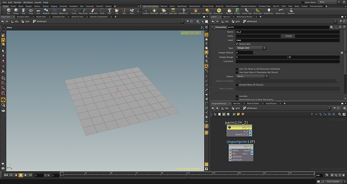Open the Type dropdown showing Integer (int)
Viewport: 347px width, 184px height.
(x=251, y=48)
